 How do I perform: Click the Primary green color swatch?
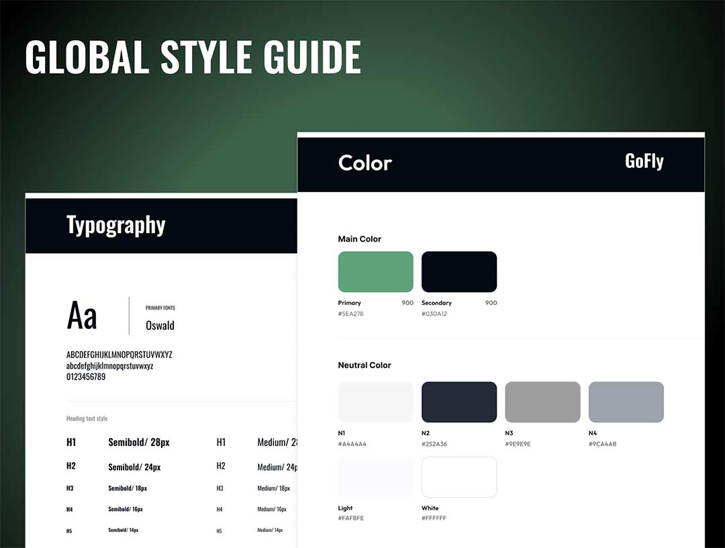[x=375, y=271]
